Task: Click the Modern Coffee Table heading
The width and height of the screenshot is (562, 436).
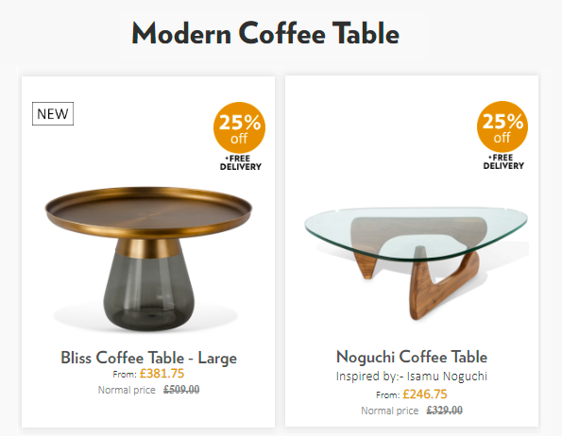Action: (265, 33)
